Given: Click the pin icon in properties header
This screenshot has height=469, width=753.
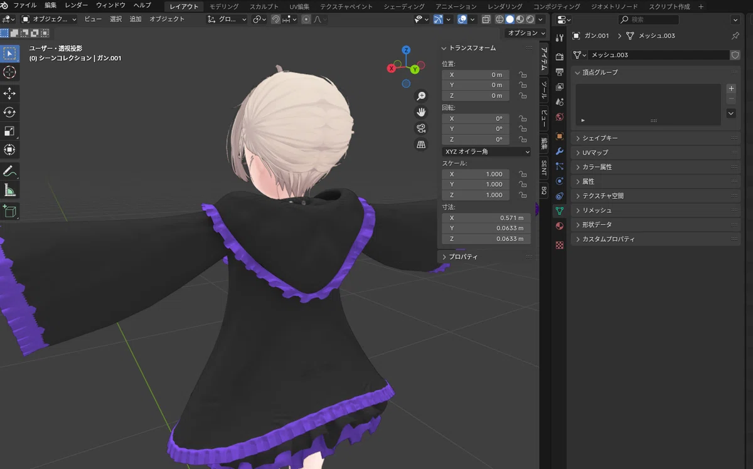Looking at the screenshot, I should click(735, 36).
